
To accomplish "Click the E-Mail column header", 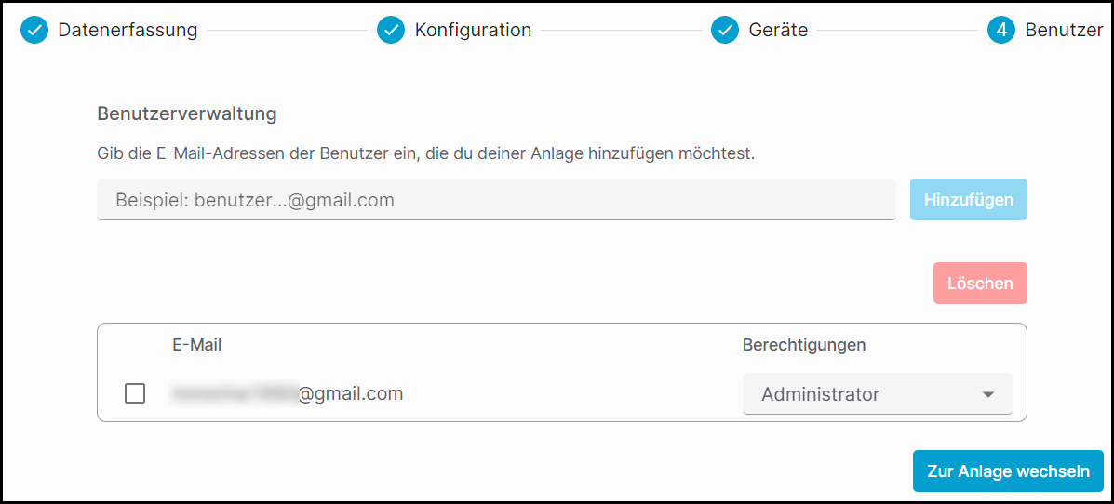I will coord(196,345).
